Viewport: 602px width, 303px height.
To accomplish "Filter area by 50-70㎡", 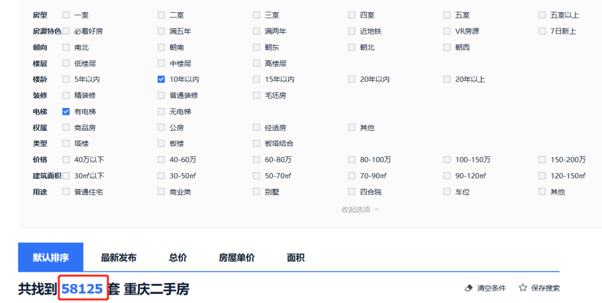I will pyautogui.click(x=256, y=175).
